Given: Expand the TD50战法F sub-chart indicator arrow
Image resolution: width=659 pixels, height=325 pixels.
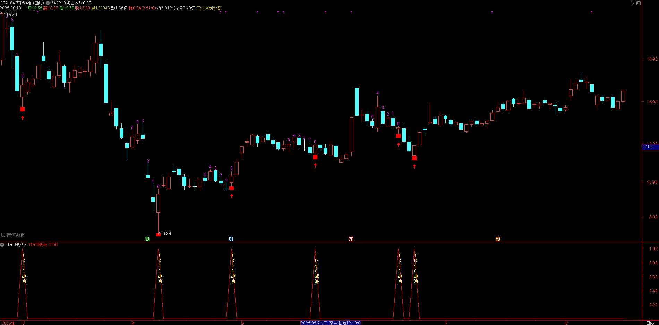Looking at the screenshot, I should pyautogui.click(x=2, y=245).
